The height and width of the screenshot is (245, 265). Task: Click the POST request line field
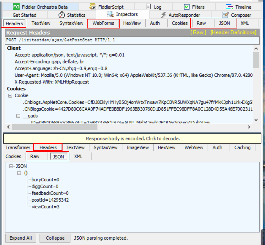pos(132,40)
